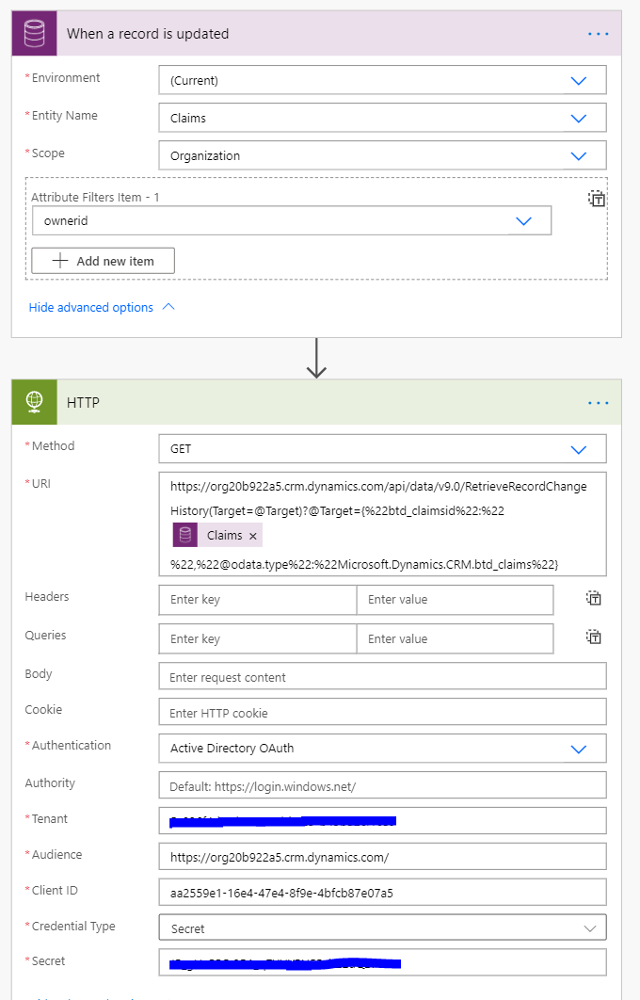This screenshot has width=640, height=1000.
Task: Remove the Claims token from the URI
Action: tap(253, 537)
